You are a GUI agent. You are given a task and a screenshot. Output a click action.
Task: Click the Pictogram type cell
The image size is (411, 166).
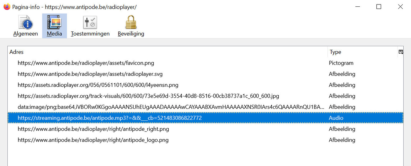point(341,63)
